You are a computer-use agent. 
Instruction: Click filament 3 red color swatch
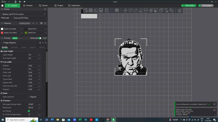[2, 33]
